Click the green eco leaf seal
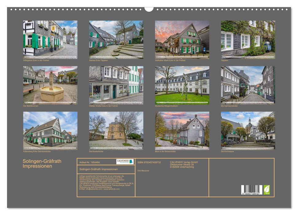Viewport: 298px width, 215px height. [266, 190]
